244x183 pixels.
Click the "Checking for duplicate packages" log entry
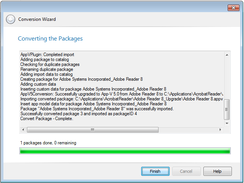pyautogui.click(x=50, y=64)
